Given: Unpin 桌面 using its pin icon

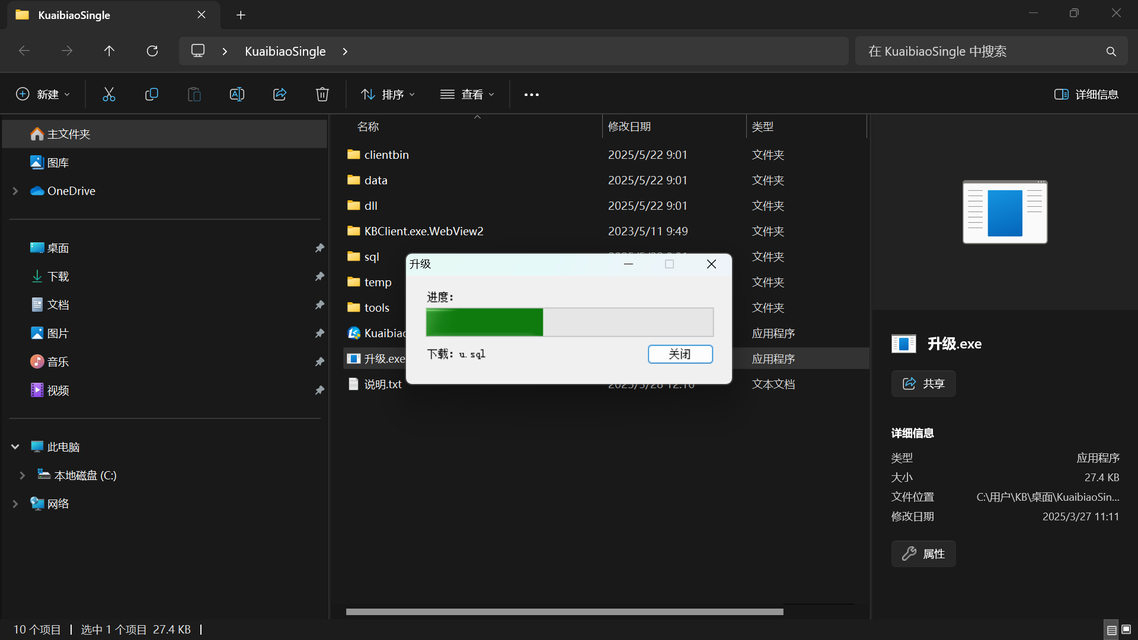Looking at the screenshot, I should pyautogui.click(x=319, y=248).
